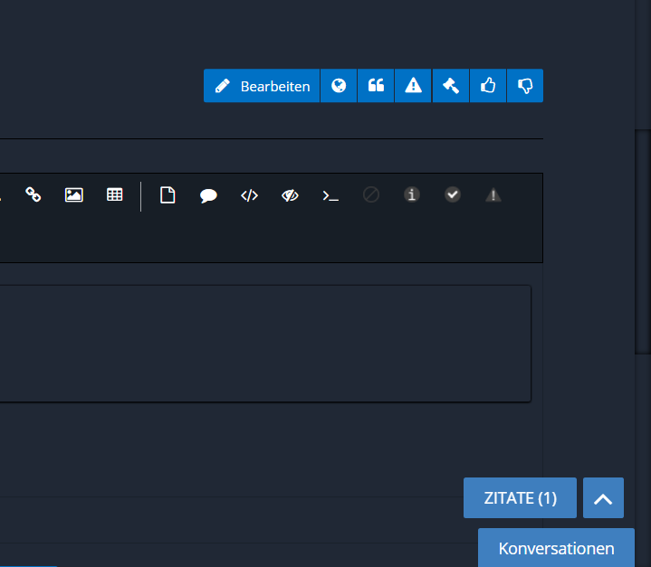Open the ZITATE (1) quotes button
This screenshot has height=567, width=651.
tap(520, 498)
